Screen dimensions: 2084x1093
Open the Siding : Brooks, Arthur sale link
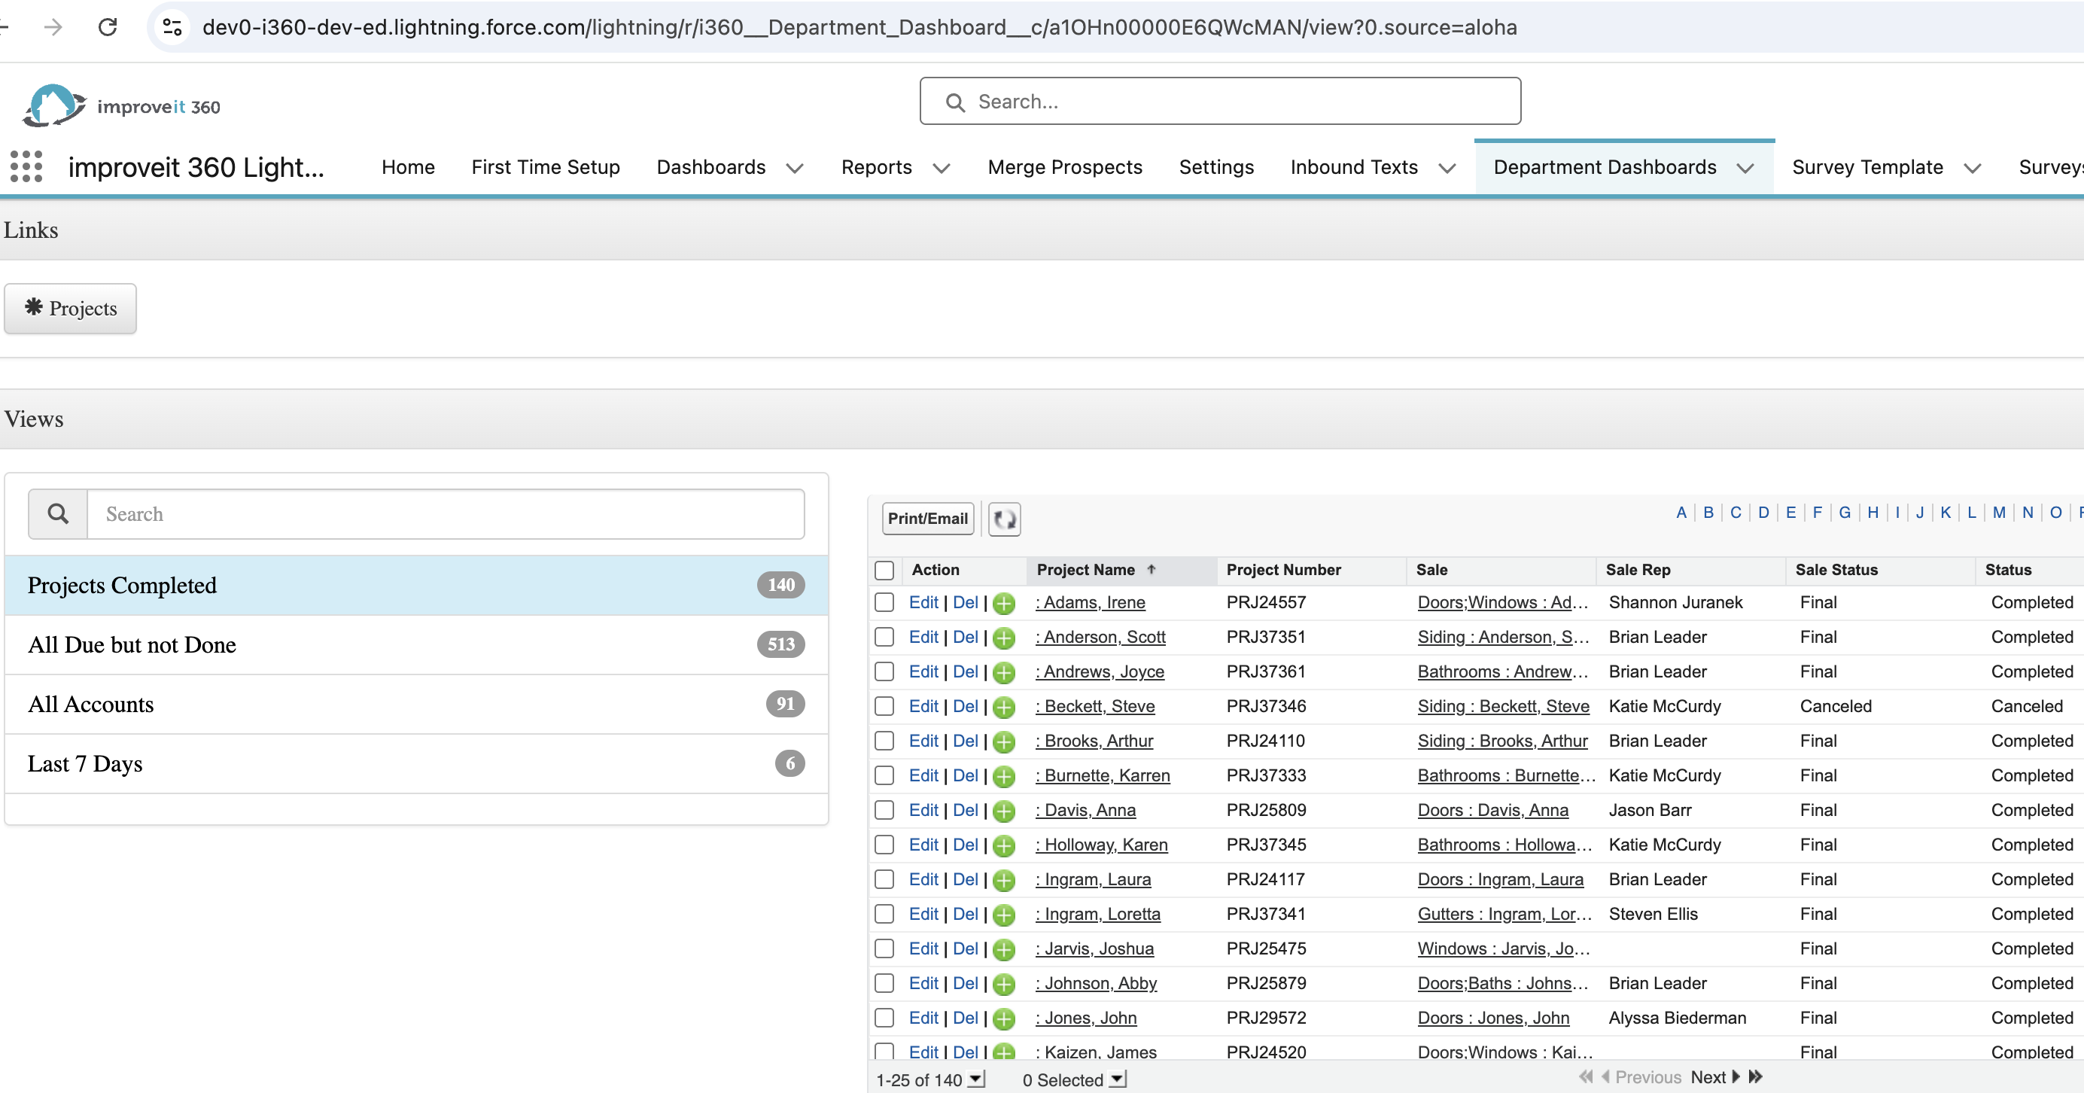pos(1502,741)
